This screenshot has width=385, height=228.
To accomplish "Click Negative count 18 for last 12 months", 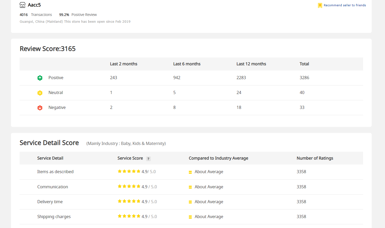I will pyautogui.click(x=239, y=108).
